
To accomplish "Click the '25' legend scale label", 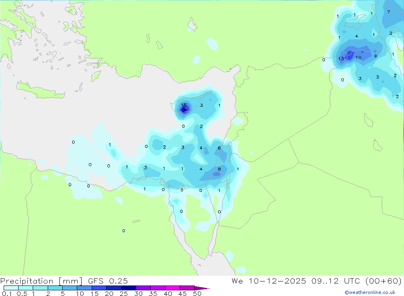I will pos(124,294).
